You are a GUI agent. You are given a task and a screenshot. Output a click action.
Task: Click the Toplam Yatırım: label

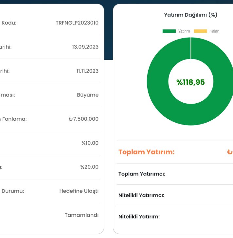(x=147, y=152)
